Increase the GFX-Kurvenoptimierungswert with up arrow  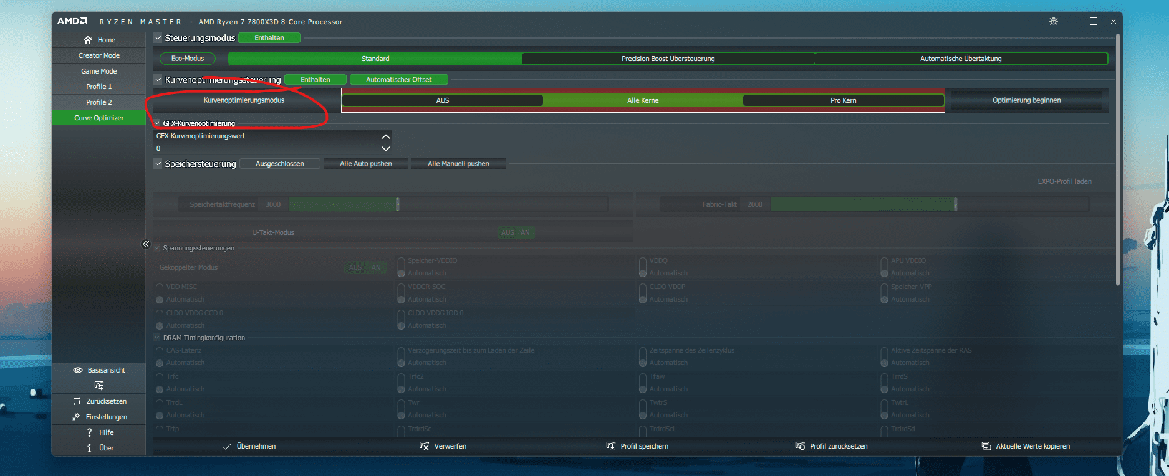coord(386,136)
